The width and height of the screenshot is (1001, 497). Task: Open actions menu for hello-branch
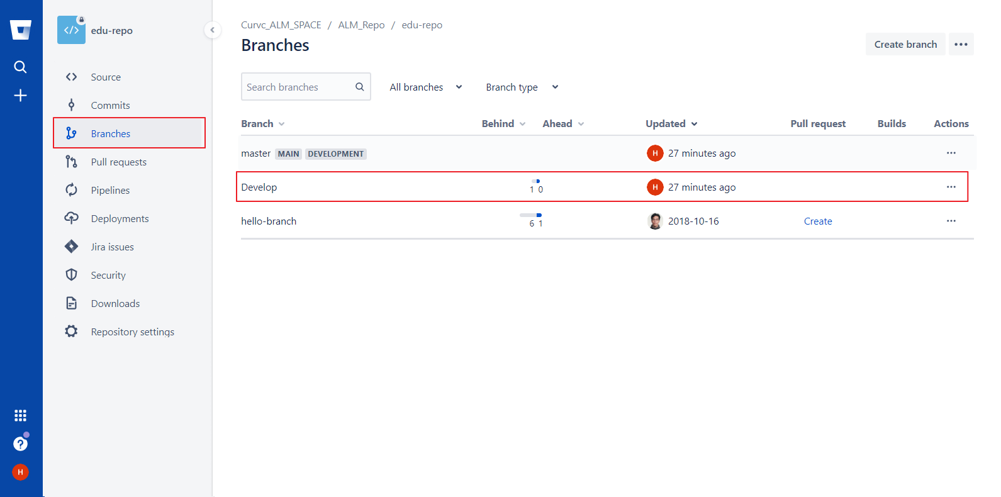951,221
